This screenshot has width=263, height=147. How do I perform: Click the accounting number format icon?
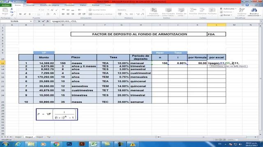coord(120,14)
